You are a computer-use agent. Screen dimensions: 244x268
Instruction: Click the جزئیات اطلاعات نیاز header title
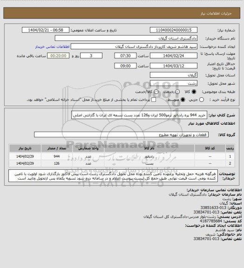216,13
